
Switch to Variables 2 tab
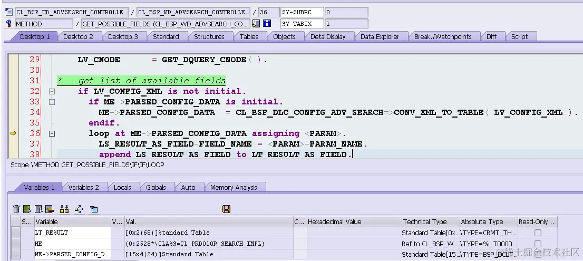pos(84,187)
